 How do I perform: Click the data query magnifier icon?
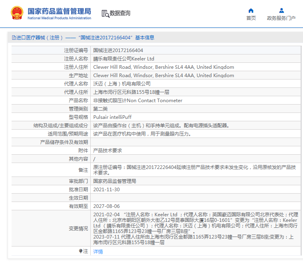click(105, 14)
